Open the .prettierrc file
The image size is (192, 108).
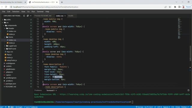coord(9,81)
